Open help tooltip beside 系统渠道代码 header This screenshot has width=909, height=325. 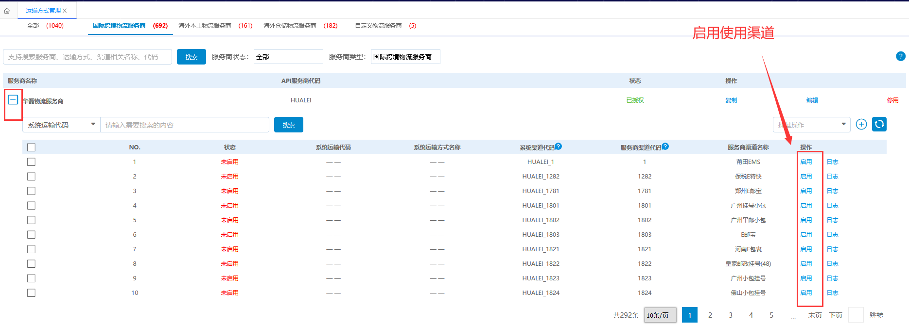(x=559, y=146)
